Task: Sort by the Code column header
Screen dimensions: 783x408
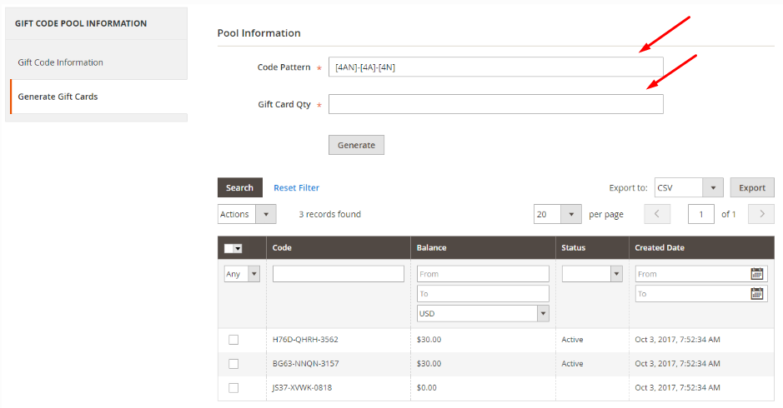Action: (282, 248)
